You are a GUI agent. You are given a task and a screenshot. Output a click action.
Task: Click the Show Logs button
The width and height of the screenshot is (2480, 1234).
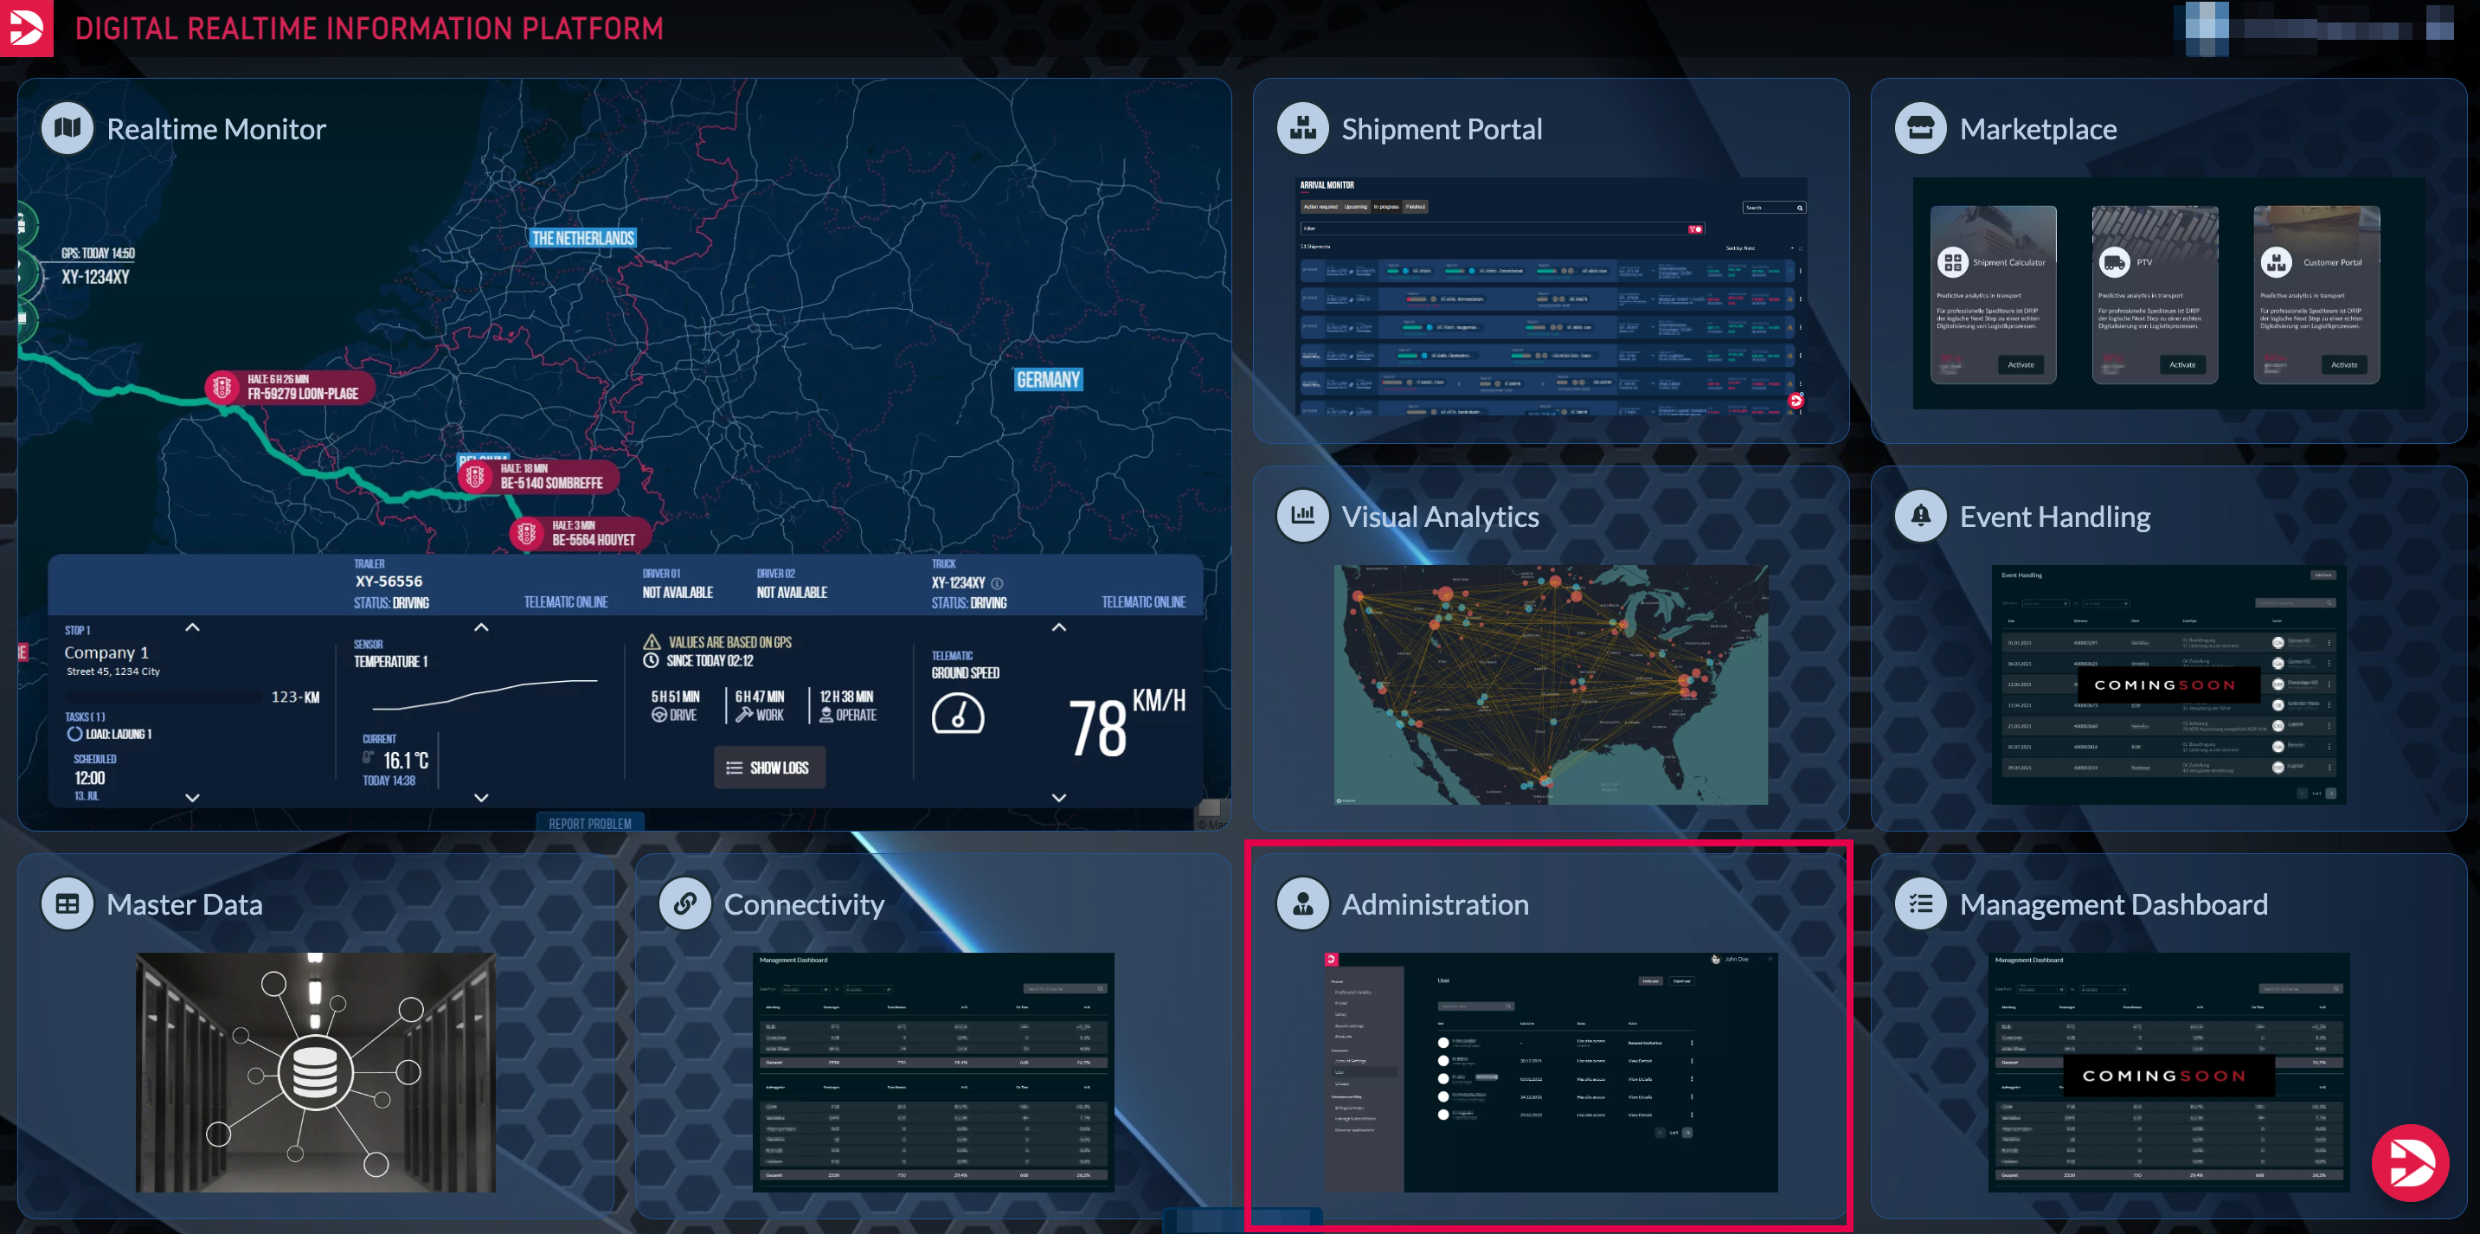pyautogui.click(x=768, y=768)
